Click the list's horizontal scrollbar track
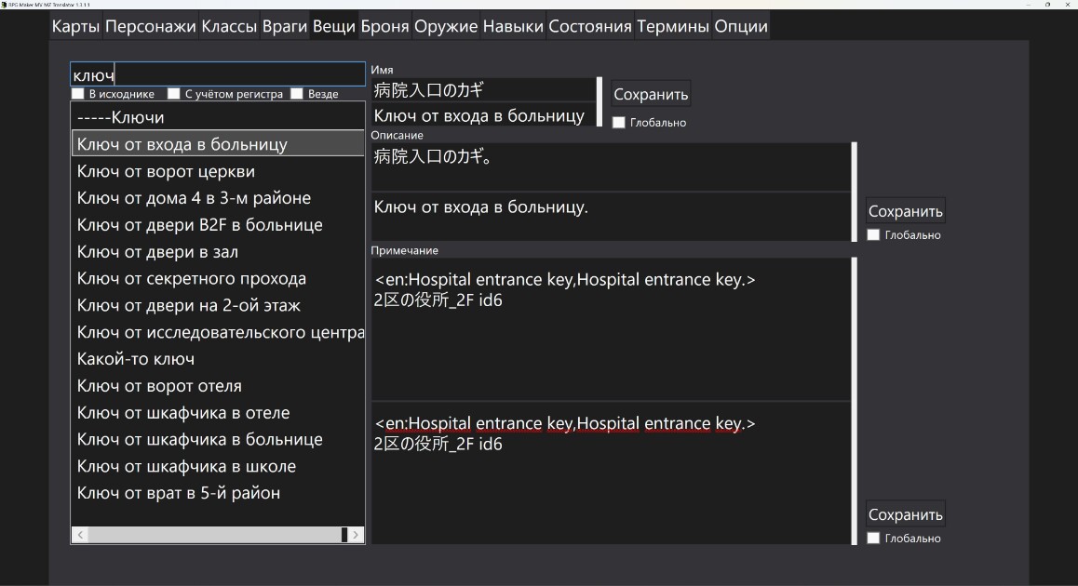This screenshot has height=586, width=1078. (x=214, y=535)
